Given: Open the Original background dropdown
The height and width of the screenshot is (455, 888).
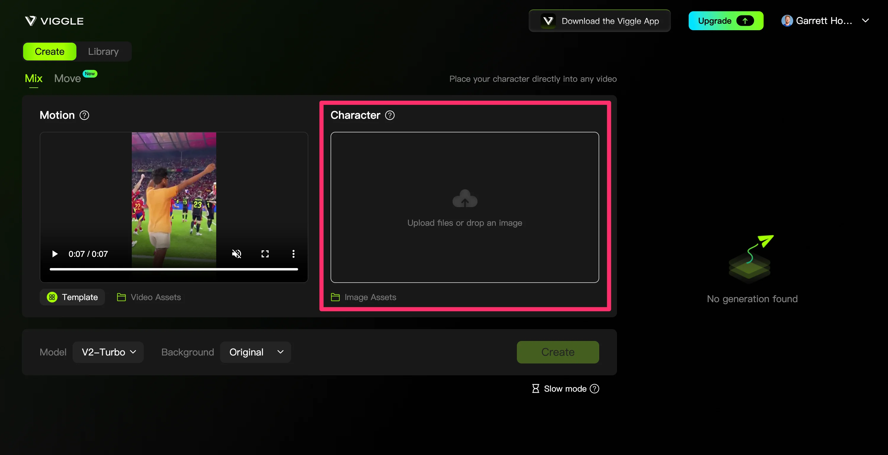Looking at the screenshot, I should pos(255,352).
